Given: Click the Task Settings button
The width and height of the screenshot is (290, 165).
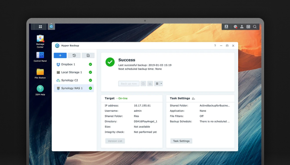Looking at the screenshot, I should [x=181, y=141].
